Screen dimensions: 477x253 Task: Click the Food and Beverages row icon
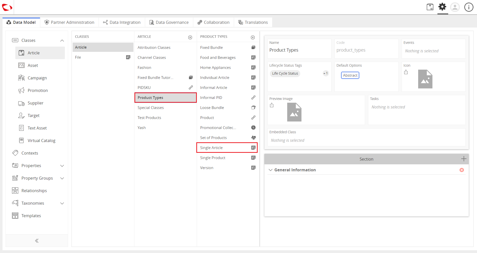point(253,57)
